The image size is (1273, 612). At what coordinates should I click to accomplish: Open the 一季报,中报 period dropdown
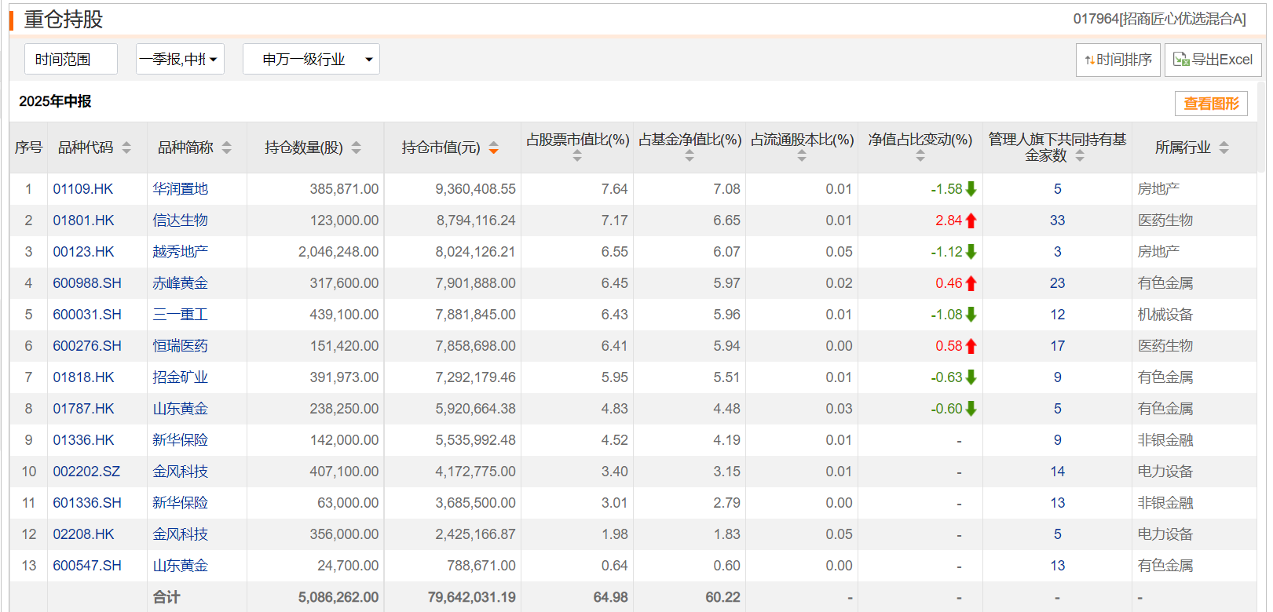click(x=181, y=59)
